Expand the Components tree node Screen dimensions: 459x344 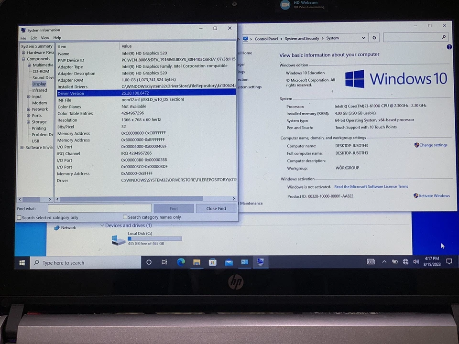click(x=23, y=58)
